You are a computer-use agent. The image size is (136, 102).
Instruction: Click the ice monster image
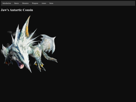[29, 44]
